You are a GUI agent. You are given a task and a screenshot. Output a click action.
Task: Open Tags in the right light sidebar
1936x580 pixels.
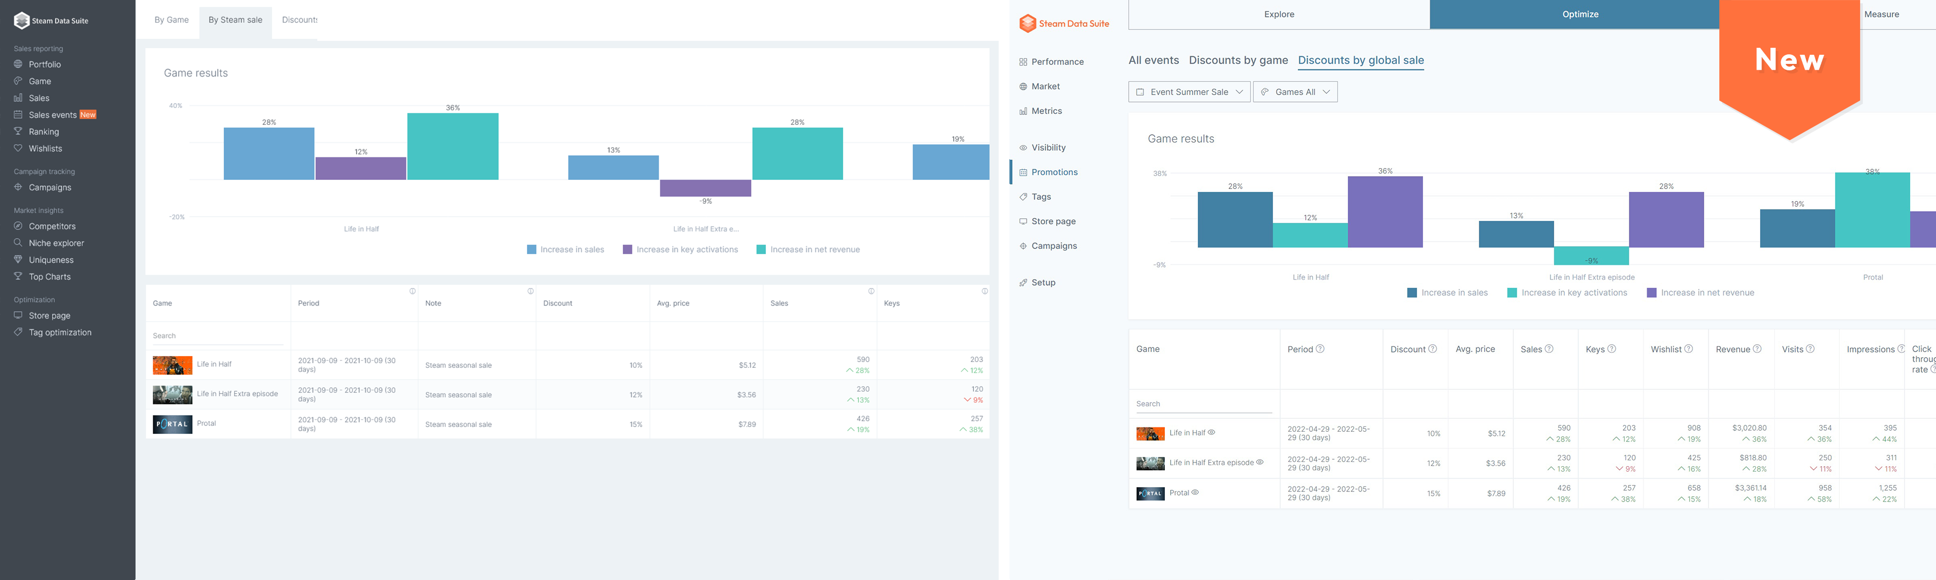(1041, 197)
